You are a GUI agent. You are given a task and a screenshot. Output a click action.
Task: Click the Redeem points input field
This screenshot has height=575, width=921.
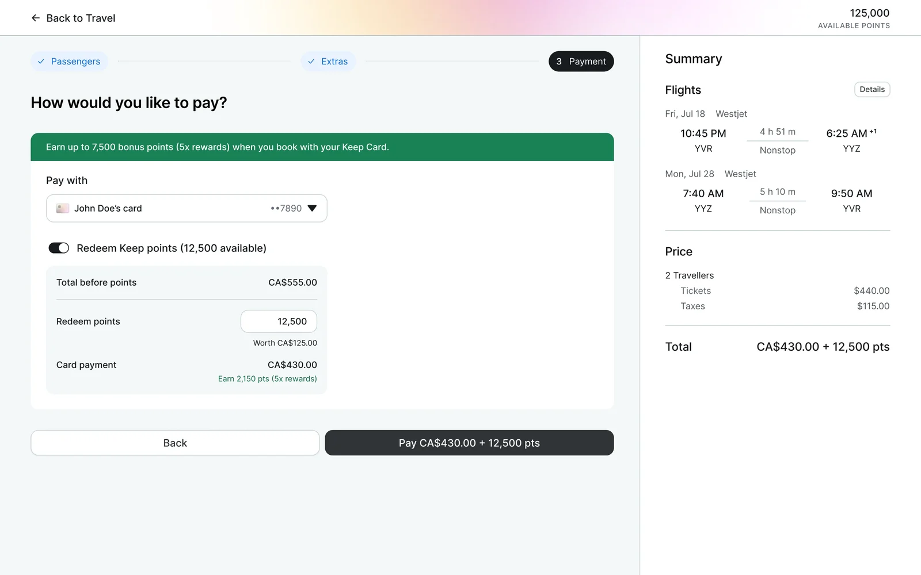279,321
